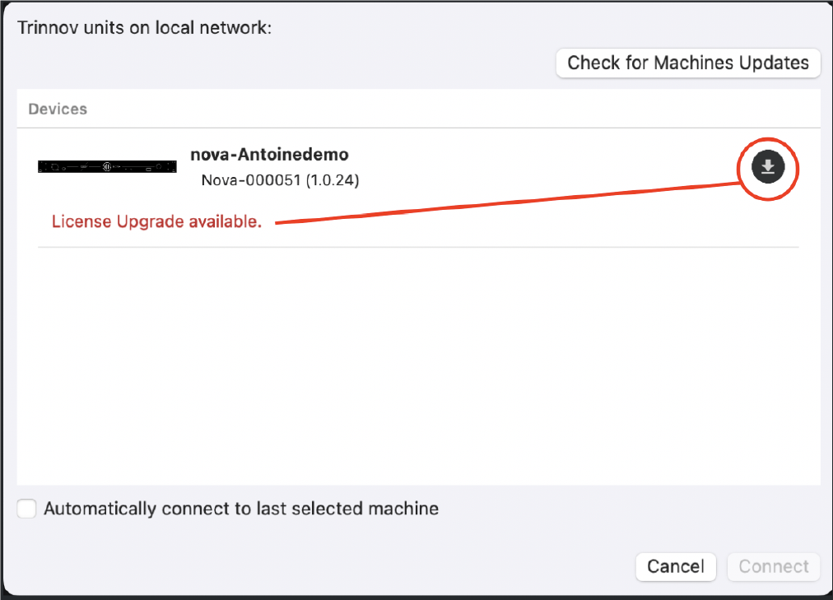Click the Nova-000051 serial number text

(250, 179)
